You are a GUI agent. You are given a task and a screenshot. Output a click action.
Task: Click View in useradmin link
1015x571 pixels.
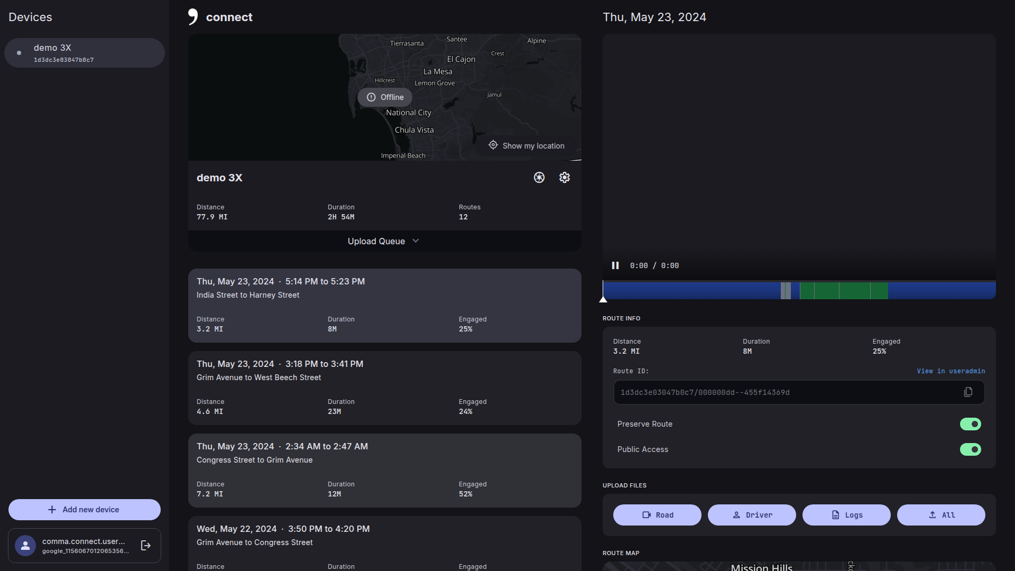pos(951,371)
